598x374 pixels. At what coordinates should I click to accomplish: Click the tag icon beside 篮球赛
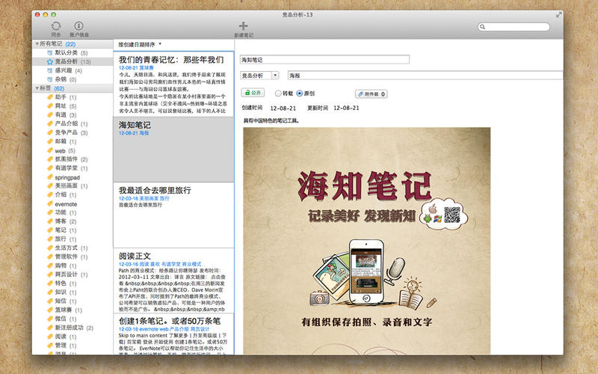(x=49, y=310)
